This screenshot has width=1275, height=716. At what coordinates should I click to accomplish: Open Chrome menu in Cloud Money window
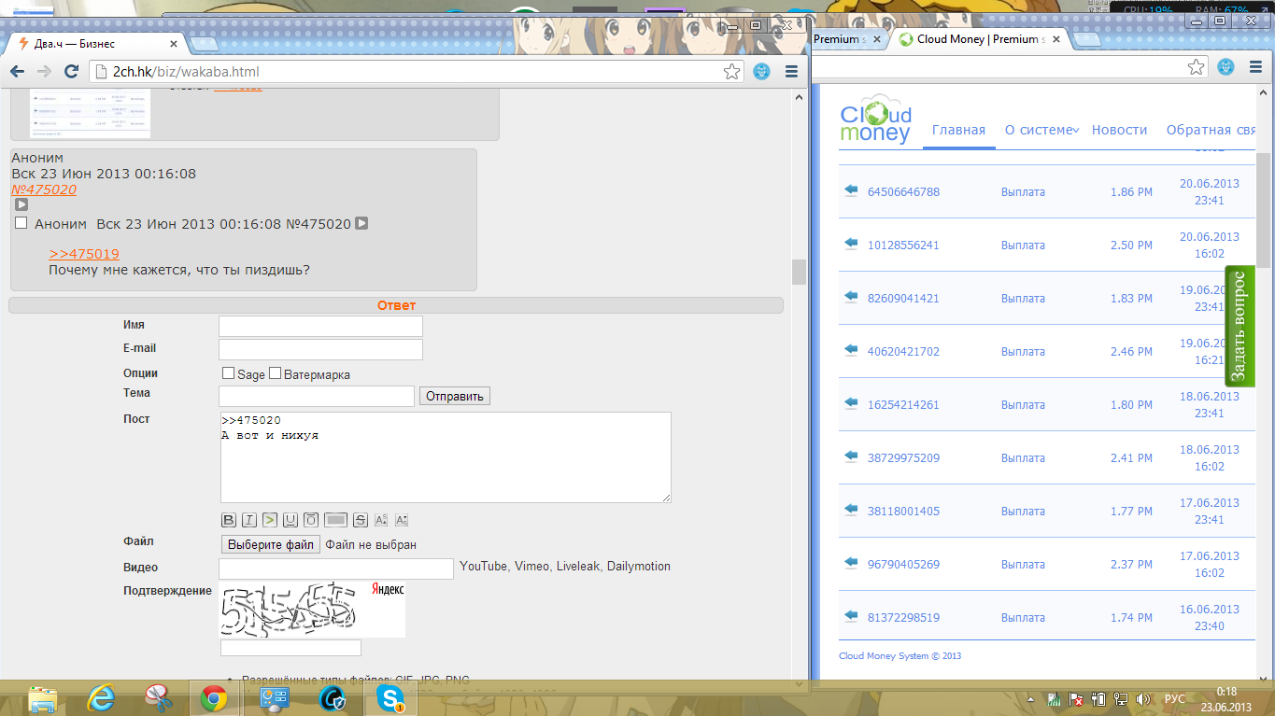(1256, 67)
